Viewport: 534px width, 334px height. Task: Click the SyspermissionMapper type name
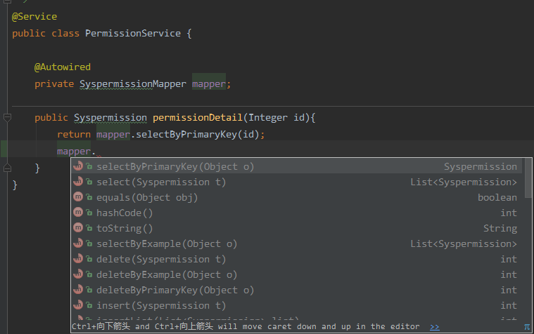click(x=132, y=84)
